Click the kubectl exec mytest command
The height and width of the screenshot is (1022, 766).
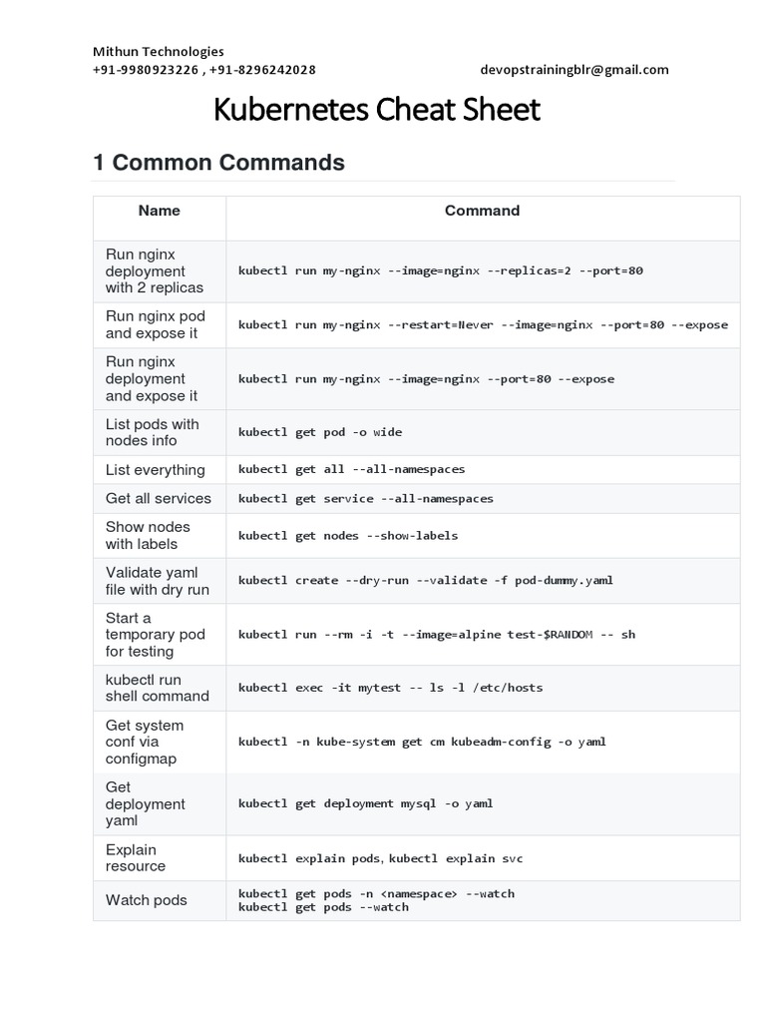(390, 688)
